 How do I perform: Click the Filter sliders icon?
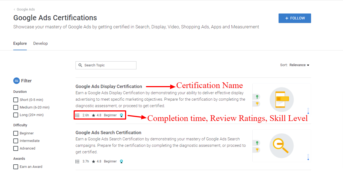(x=17, y=81)
